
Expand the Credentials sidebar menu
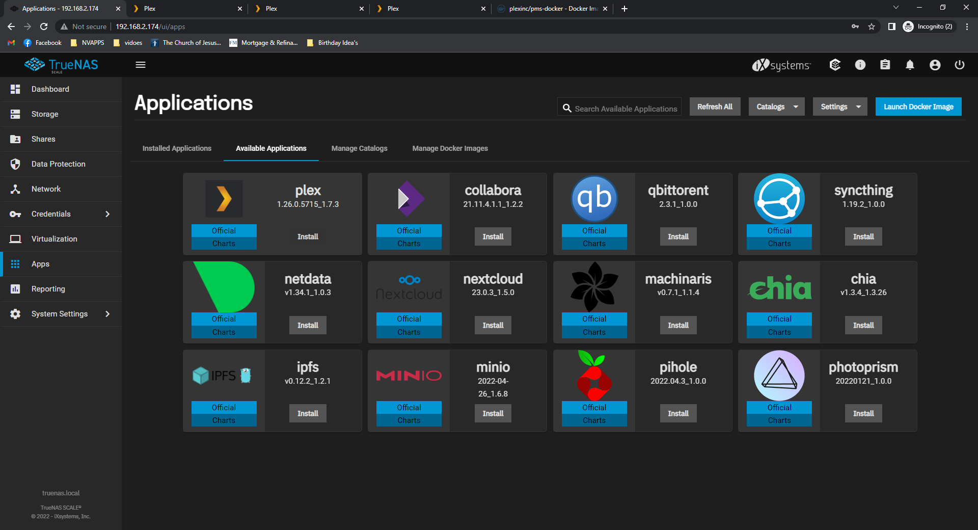coord(61,214)
